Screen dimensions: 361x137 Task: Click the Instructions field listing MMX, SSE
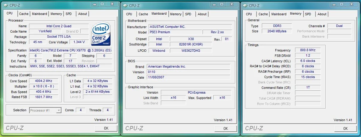[70, 66]
